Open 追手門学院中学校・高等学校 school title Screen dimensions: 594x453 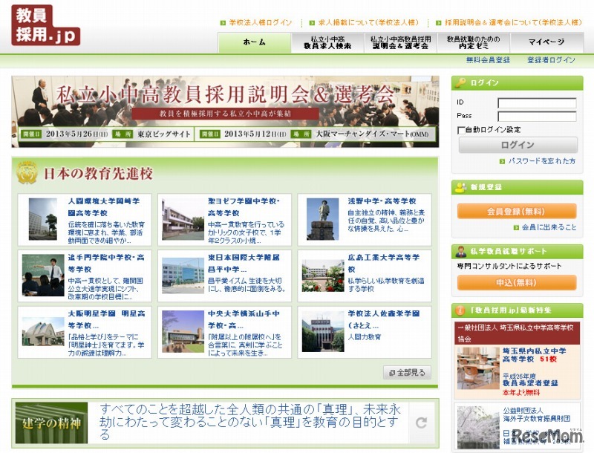(106, 263)
